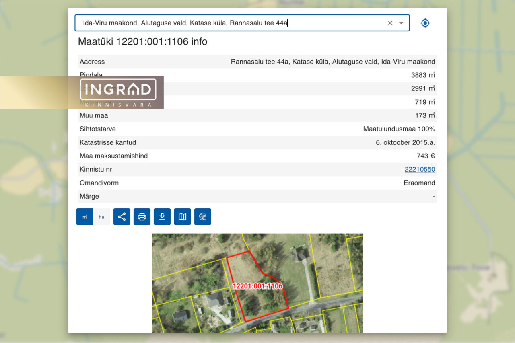Select the 'Maa maksustamishind' label
Screen dimensions: 515x343
coord(113,156)
